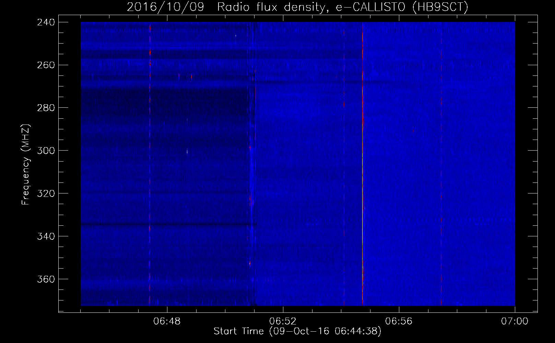This screenshot has width=555, height=343.
Task: Click the 06:52 time tick label
Action: point(283,321)
